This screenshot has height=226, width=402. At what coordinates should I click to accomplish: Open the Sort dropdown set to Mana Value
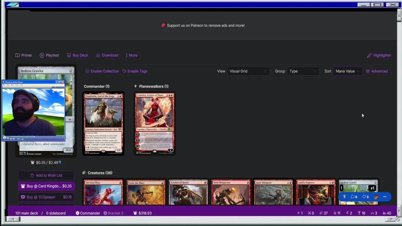347,71
